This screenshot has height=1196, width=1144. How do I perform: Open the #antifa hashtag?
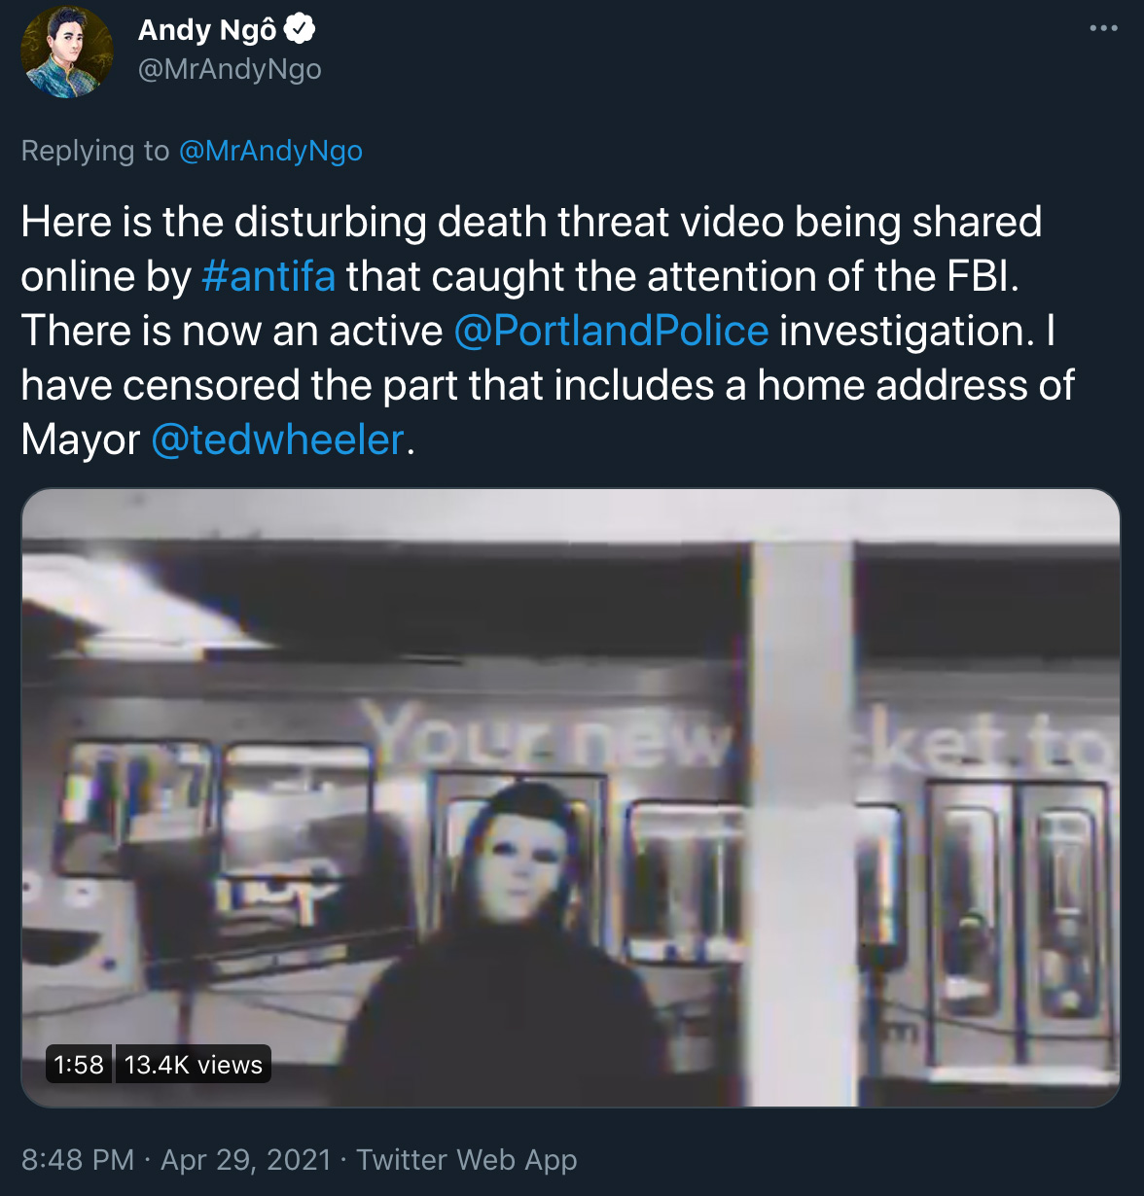(268, 276)
